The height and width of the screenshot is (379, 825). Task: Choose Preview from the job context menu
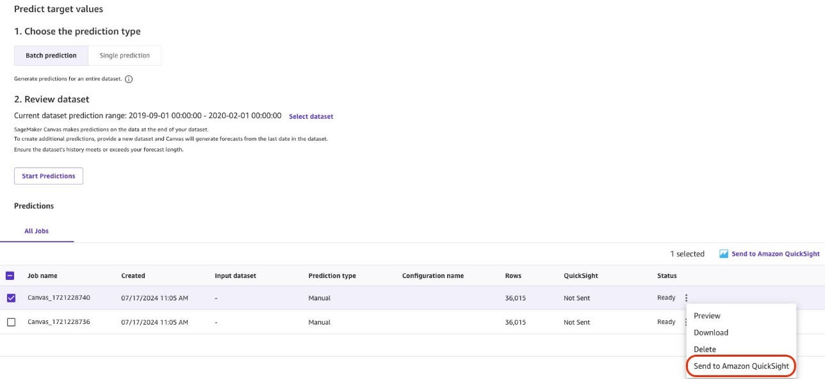click(x=707, y=316)
